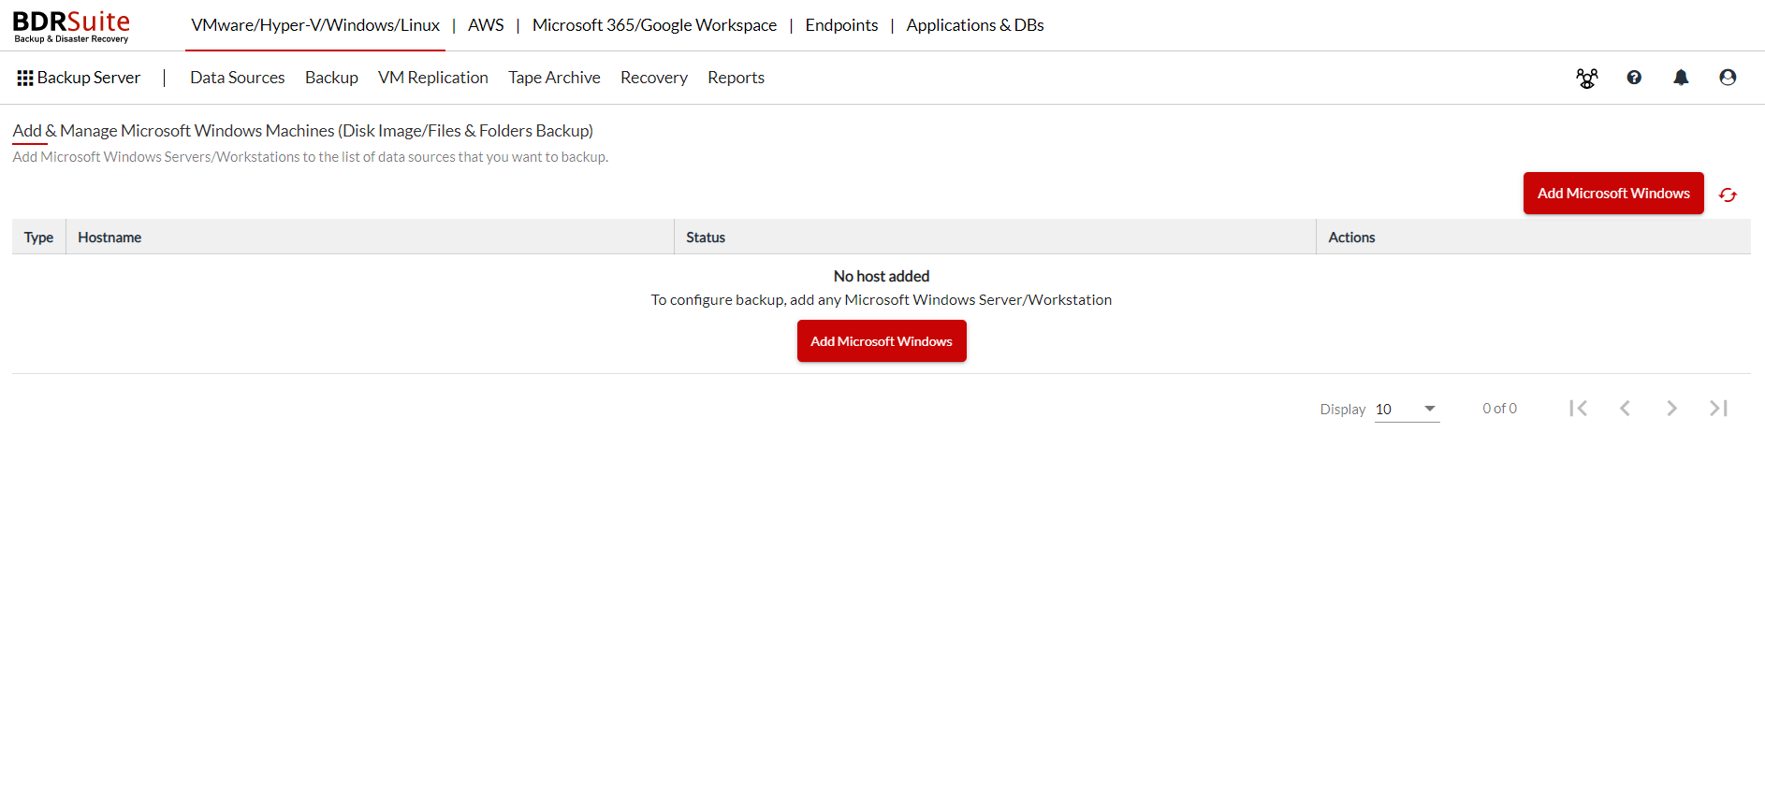Click the Backup Server label
This screenshot has width=1765, height=792.
pos(89,78)
